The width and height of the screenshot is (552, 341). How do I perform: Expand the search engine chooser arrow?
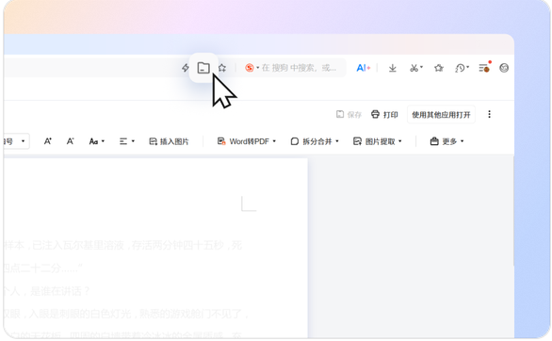258,68
